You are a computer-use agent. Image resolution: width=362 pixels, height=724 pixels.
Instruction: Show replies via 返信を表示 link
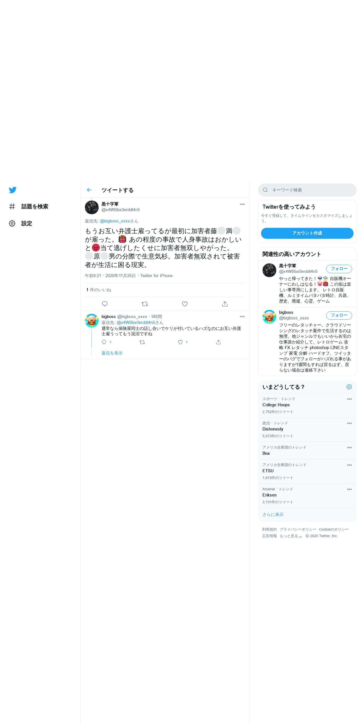(112, 353)
